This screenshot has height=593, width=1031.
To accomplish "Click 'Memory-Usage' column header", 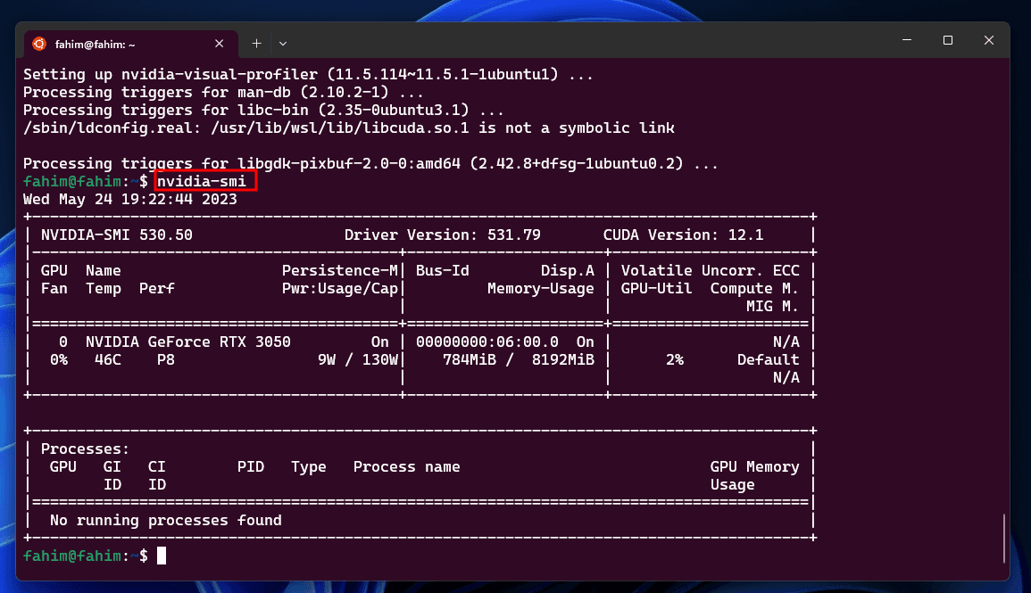I will [540, 288].
